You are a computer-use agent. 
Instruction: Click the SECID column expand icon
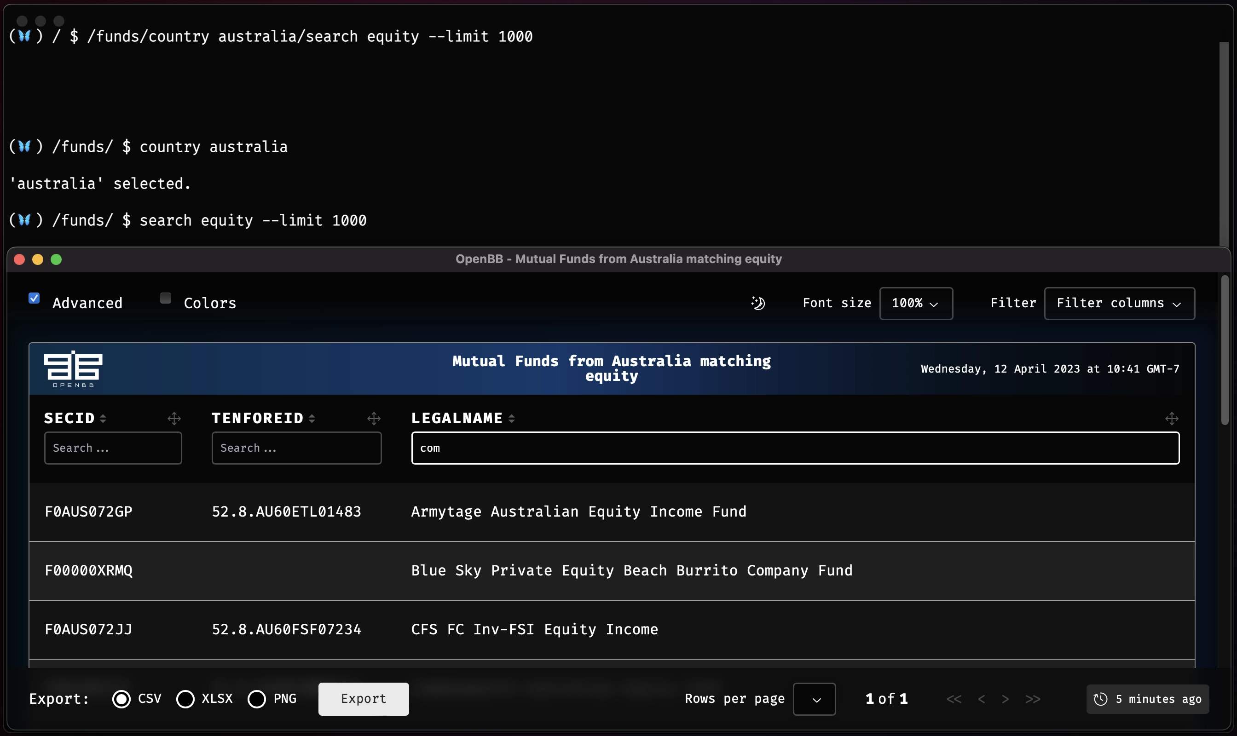[174, 418]
